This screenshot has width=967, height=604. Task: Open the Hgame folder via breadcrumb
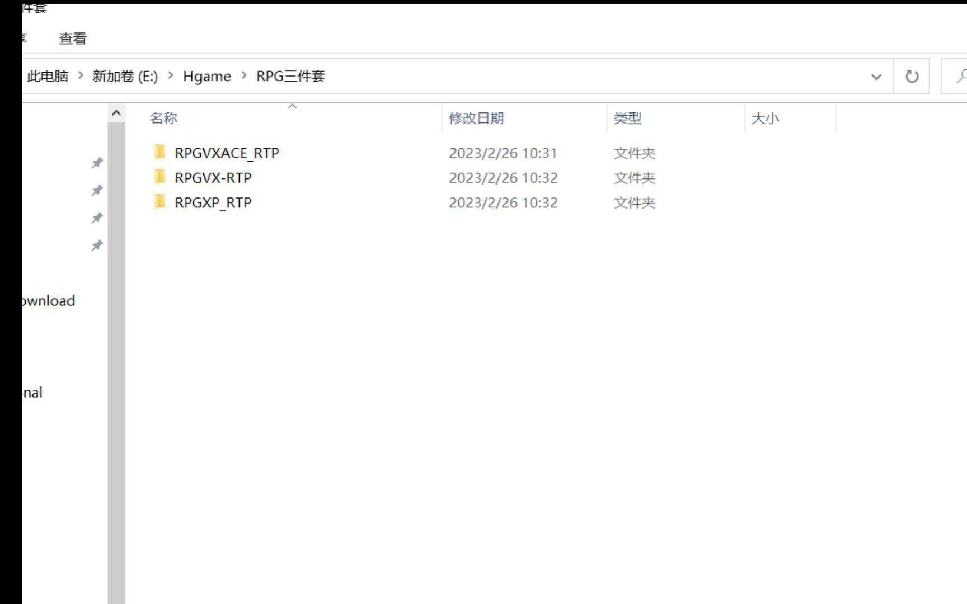[207, 76]
